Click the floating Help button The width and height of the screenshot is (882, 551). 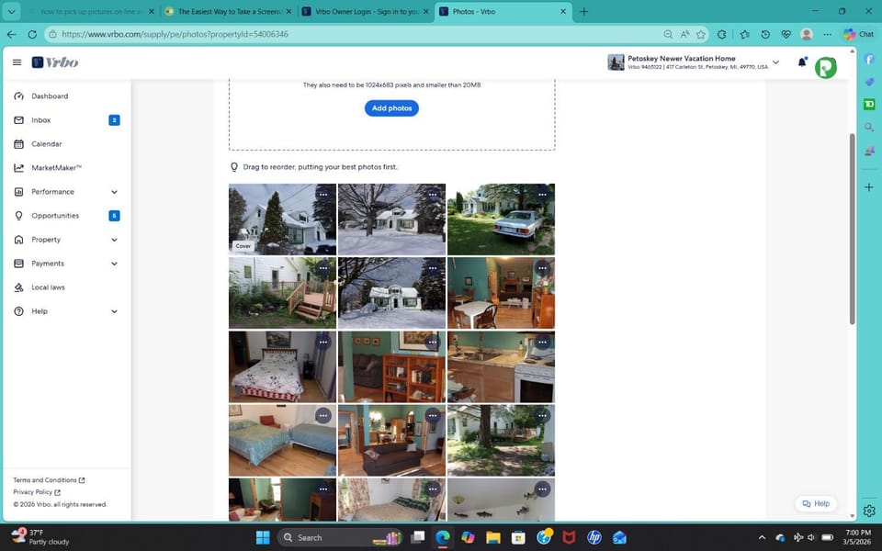[816, 503]
